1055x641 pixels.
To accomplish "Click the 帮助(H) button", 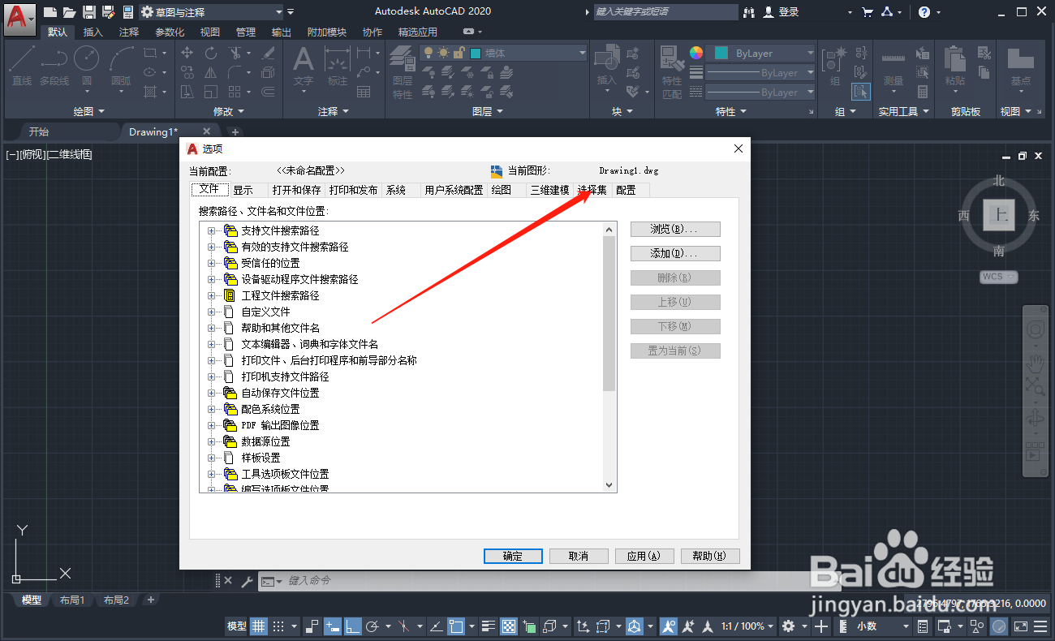I will point(710,556).
